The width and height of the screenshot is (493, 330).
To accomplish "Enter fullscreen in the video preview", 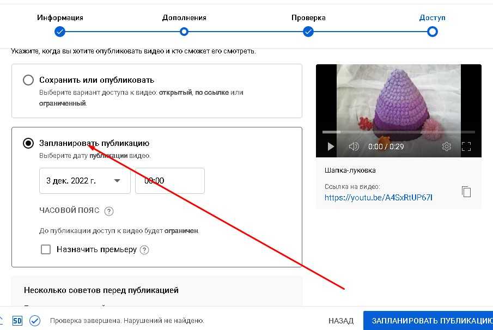I will tap(466, 146).
